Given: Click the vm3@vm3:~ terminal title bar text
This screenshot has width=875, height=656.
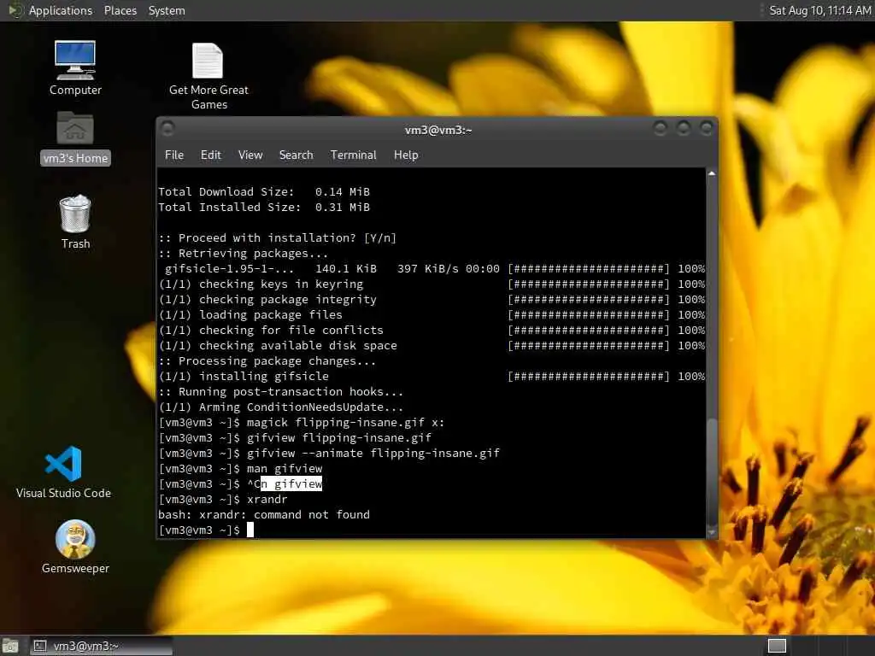Looking at the screenshot, I should 438,130.
